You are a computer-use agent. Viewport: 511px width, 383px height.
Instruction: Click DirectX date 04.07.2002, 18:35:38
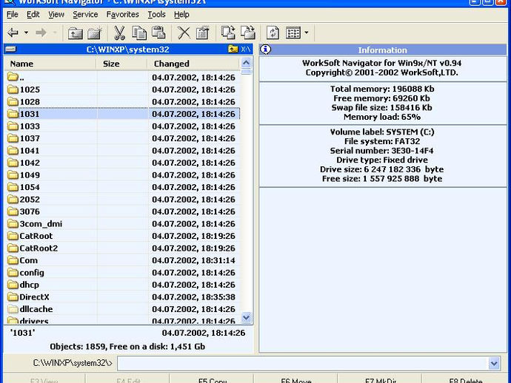tap(193, 297)
